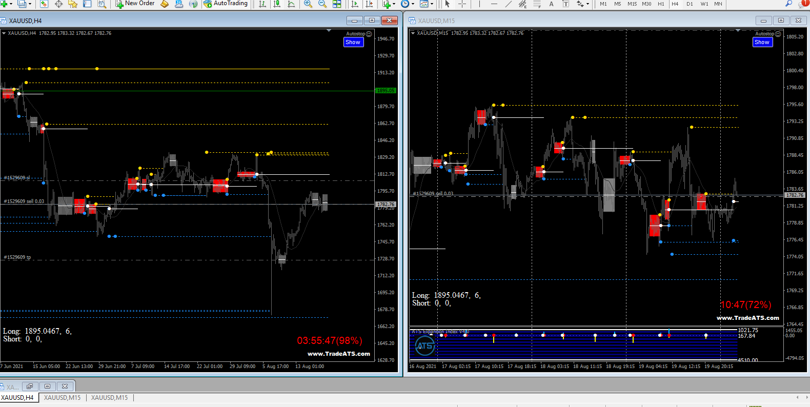Toggle chart Auto Scroll
The height and width of the screenshot is (407, 810).
click(x=354, y=4)
